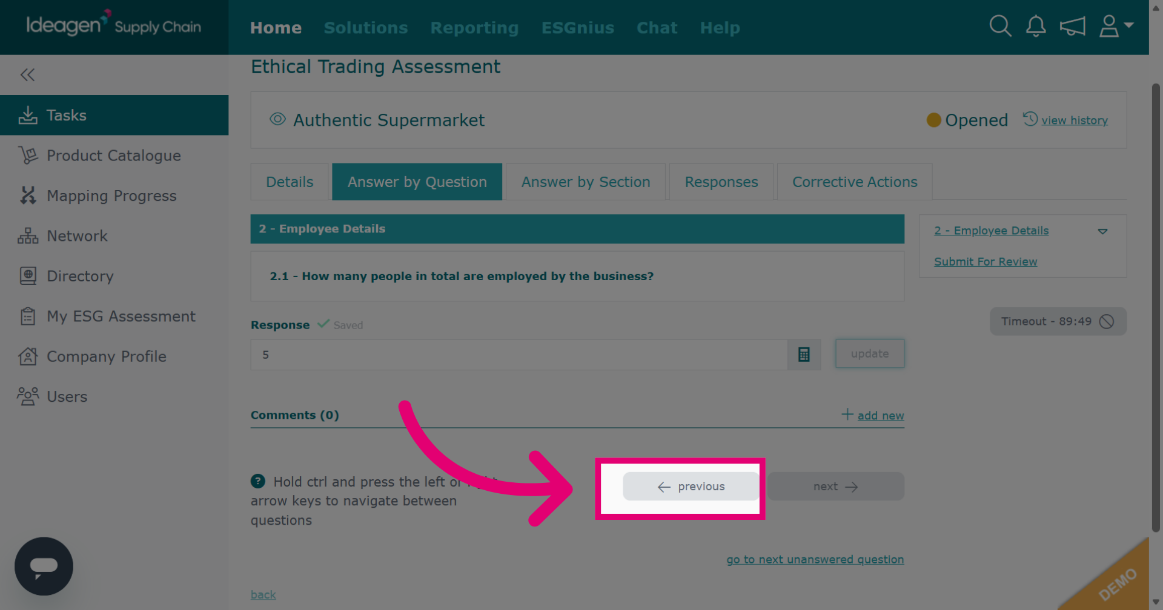
Task: Click the view history link
Action: click(1075, 120)
